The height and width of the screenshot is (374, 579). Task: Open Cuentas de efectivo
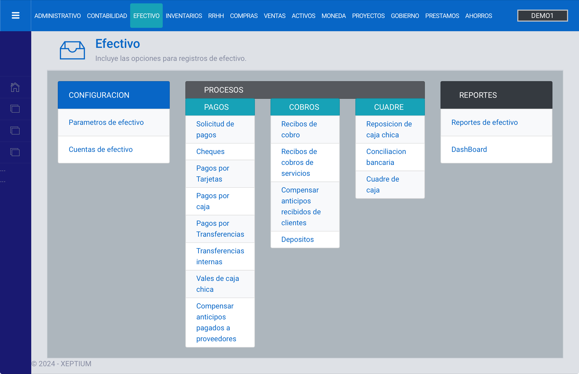pyautogui.click(x=101, y=149)
